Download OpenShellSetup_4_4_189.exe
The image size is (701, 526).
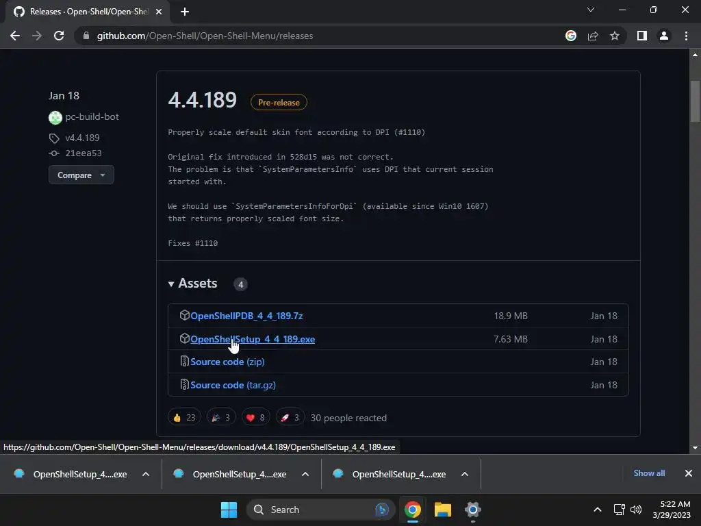click(253, 339)
